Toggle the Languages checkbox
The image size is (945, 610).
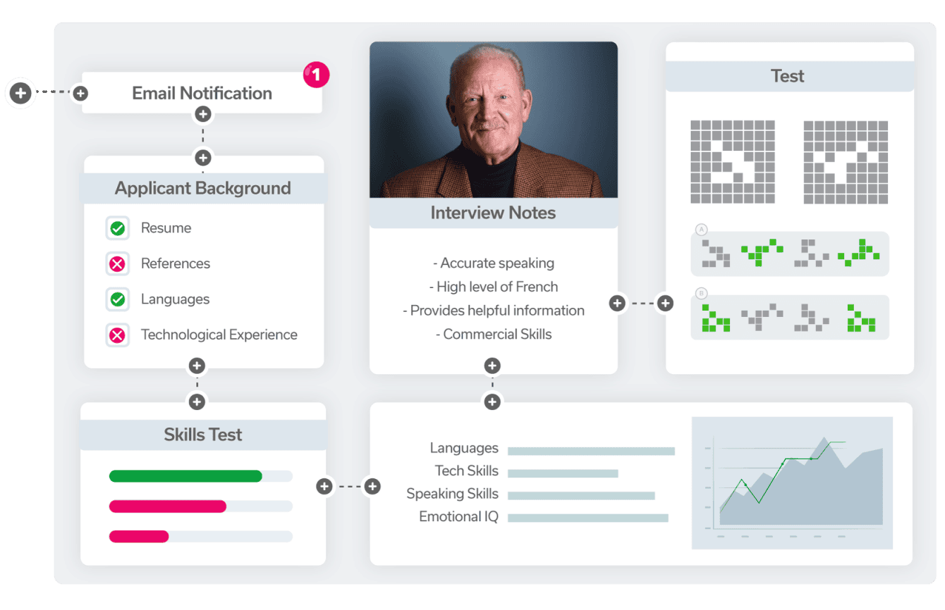pos(118,299)
